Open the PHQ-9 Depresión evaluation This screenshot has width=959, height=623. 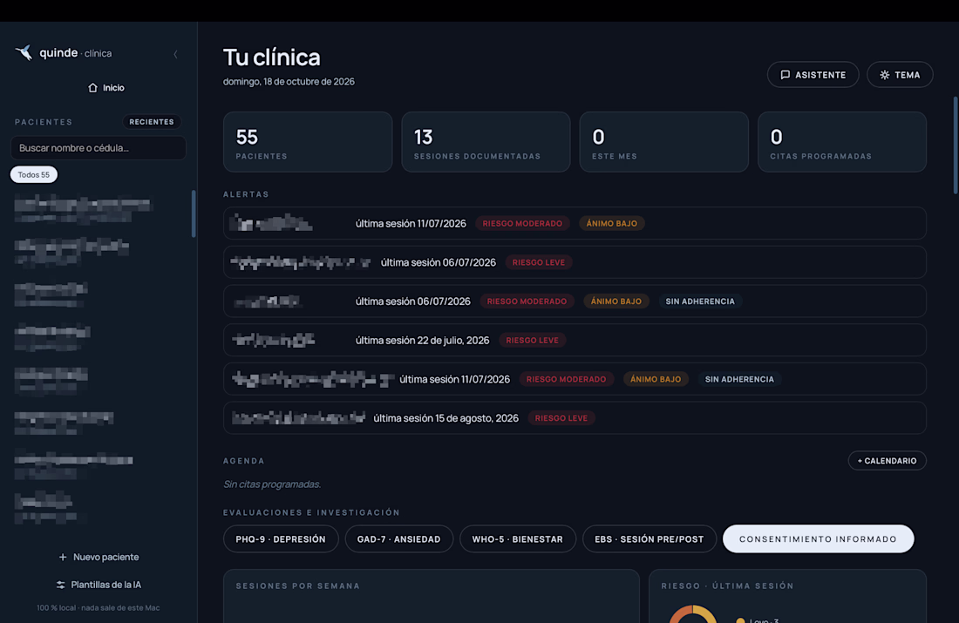pyautogui.click(x=281, y=539)
